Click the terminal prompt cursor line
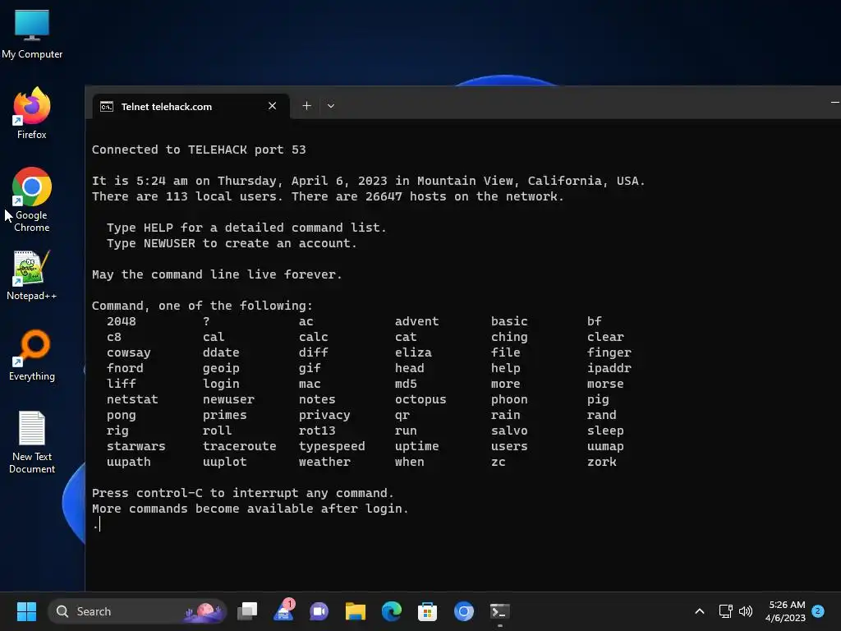The height and width of the screenshot is (631, 841). [x=97, y=524]
